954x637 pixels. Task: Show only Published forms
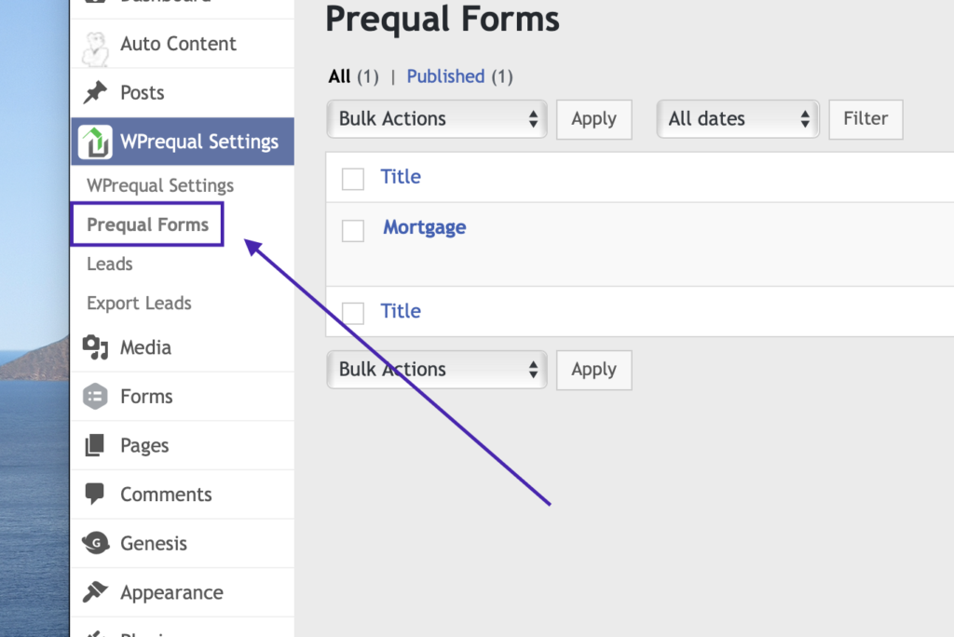[445, 76]
